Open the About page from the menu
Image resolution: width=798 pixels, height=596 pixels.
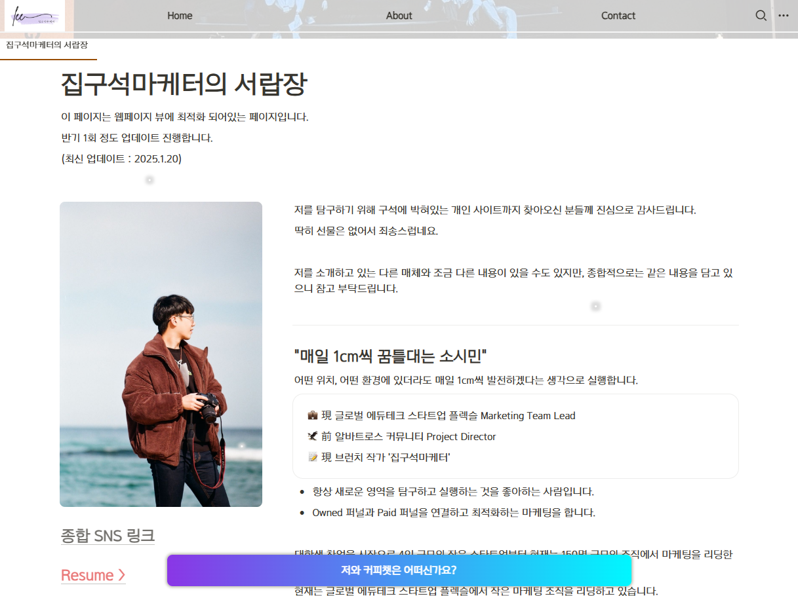[399, 15]
